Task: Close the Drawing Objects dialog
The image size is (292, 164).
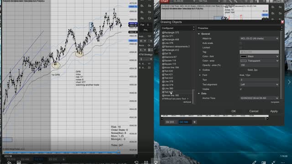Action: [x=282, y=22]
